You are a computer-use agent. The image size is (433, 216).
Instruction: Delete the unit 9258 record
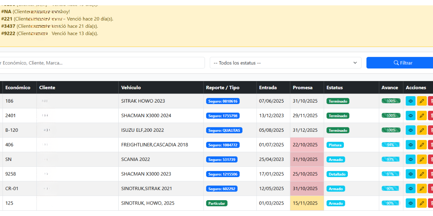(431, 174)
